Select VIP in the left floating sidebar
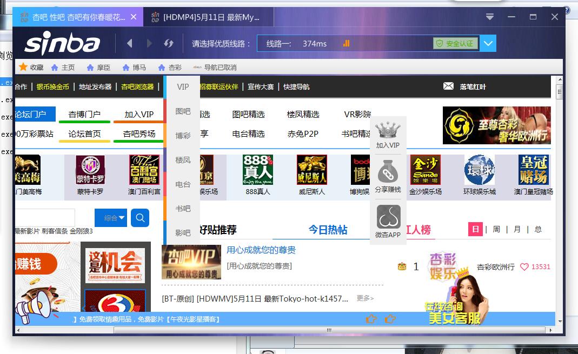578x354 pixels. [183, 87]
